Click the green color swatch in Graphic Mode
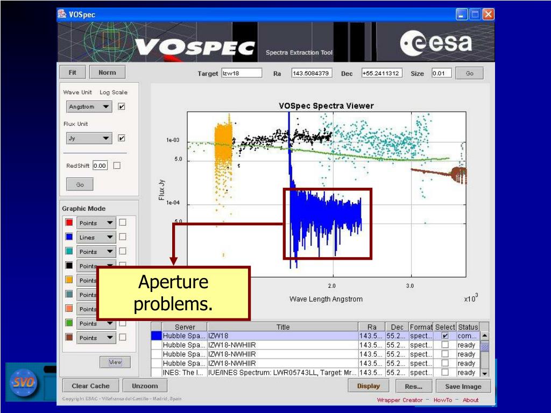The height and width of the screenshot is (413, 551). tap(69, 323)
